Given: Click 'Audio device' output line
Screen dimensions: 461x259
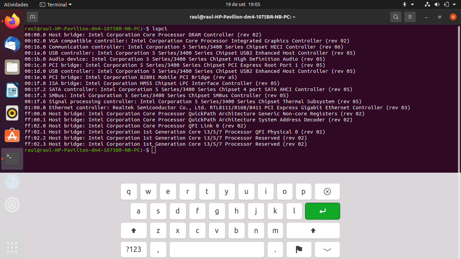Looking at the screenshot, I should (175, 59).
